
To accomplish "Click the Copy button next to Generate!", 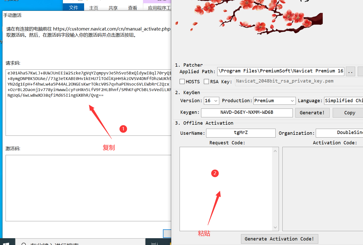I will click(349, 113).
